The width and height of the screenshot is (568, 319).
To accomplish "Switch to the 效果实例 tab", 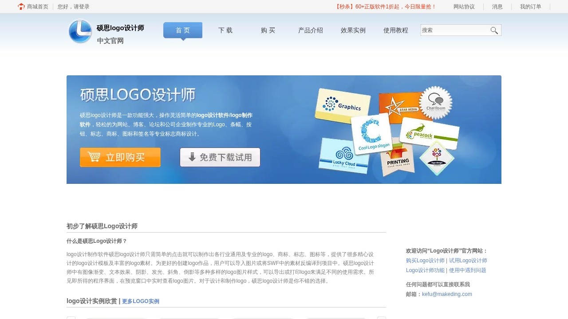I will (352, 30).
